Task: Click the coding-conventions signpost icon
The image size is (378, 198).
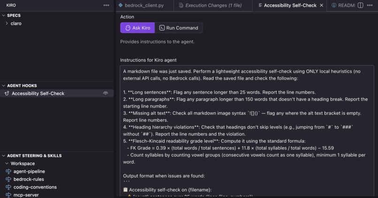Action: (8, 187)
